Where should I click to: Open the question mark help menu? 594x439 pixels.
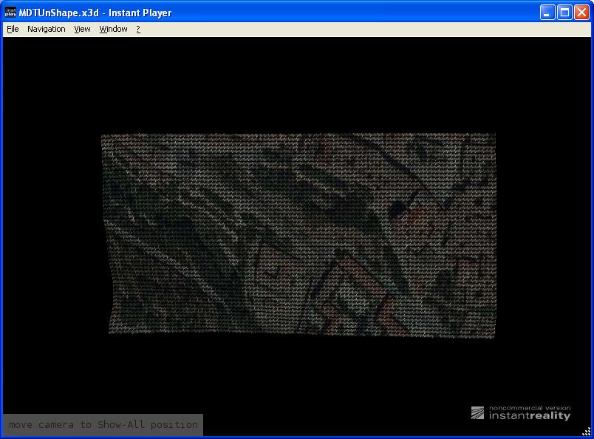tap(137, 29)
